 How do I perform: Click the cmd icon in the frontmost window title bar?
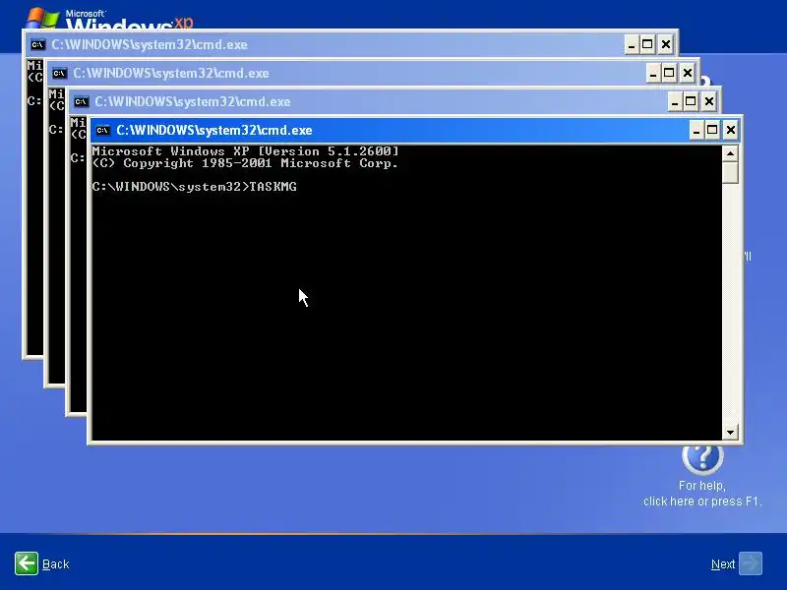103,131
